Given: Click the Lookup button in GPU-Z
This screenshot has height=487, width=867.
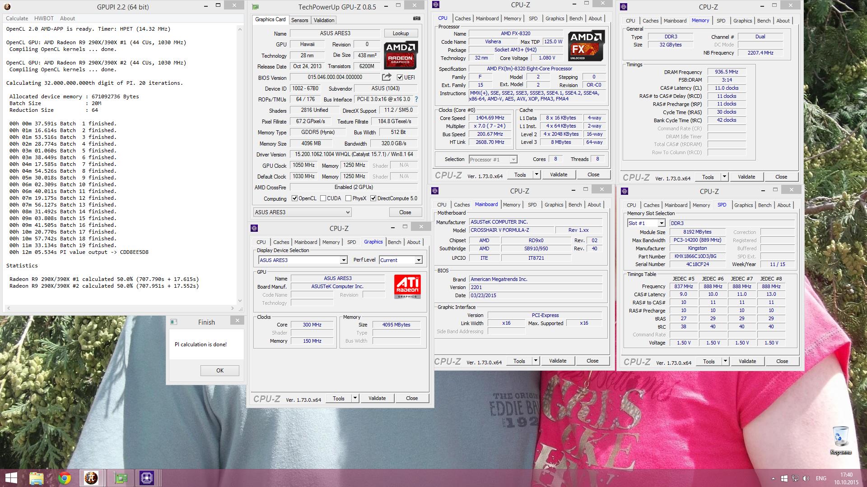Looking at the screenshot, I should [x=401, y=33].
